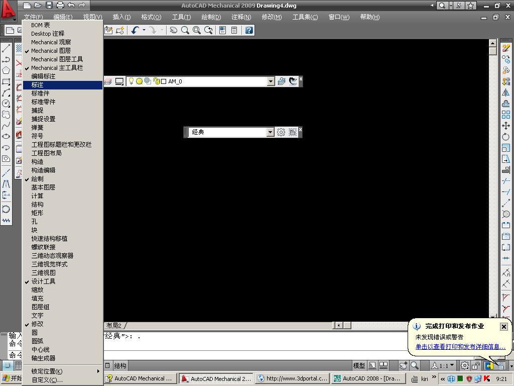Viewport: 514px width, 386px height.
Task: Uncheck the Mechanical 图层 toolbar entry
Action: tap(63, 51)
